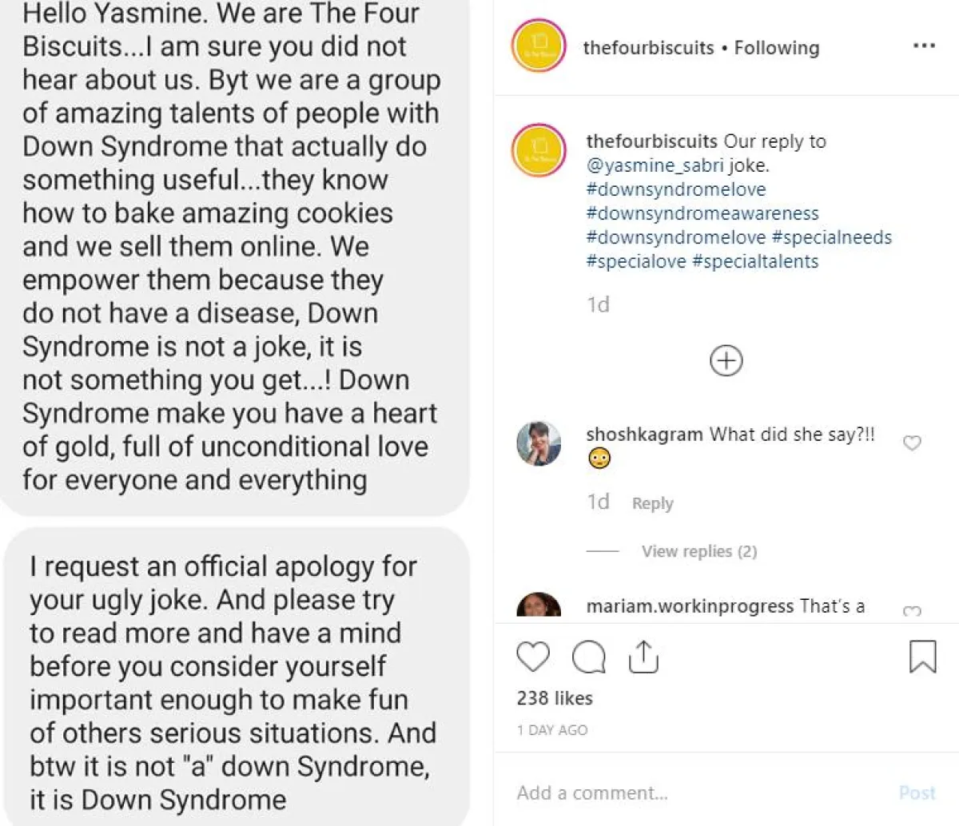Expand View replies (2)
This screenshot has width=959, height=826.
click(698, 551)
